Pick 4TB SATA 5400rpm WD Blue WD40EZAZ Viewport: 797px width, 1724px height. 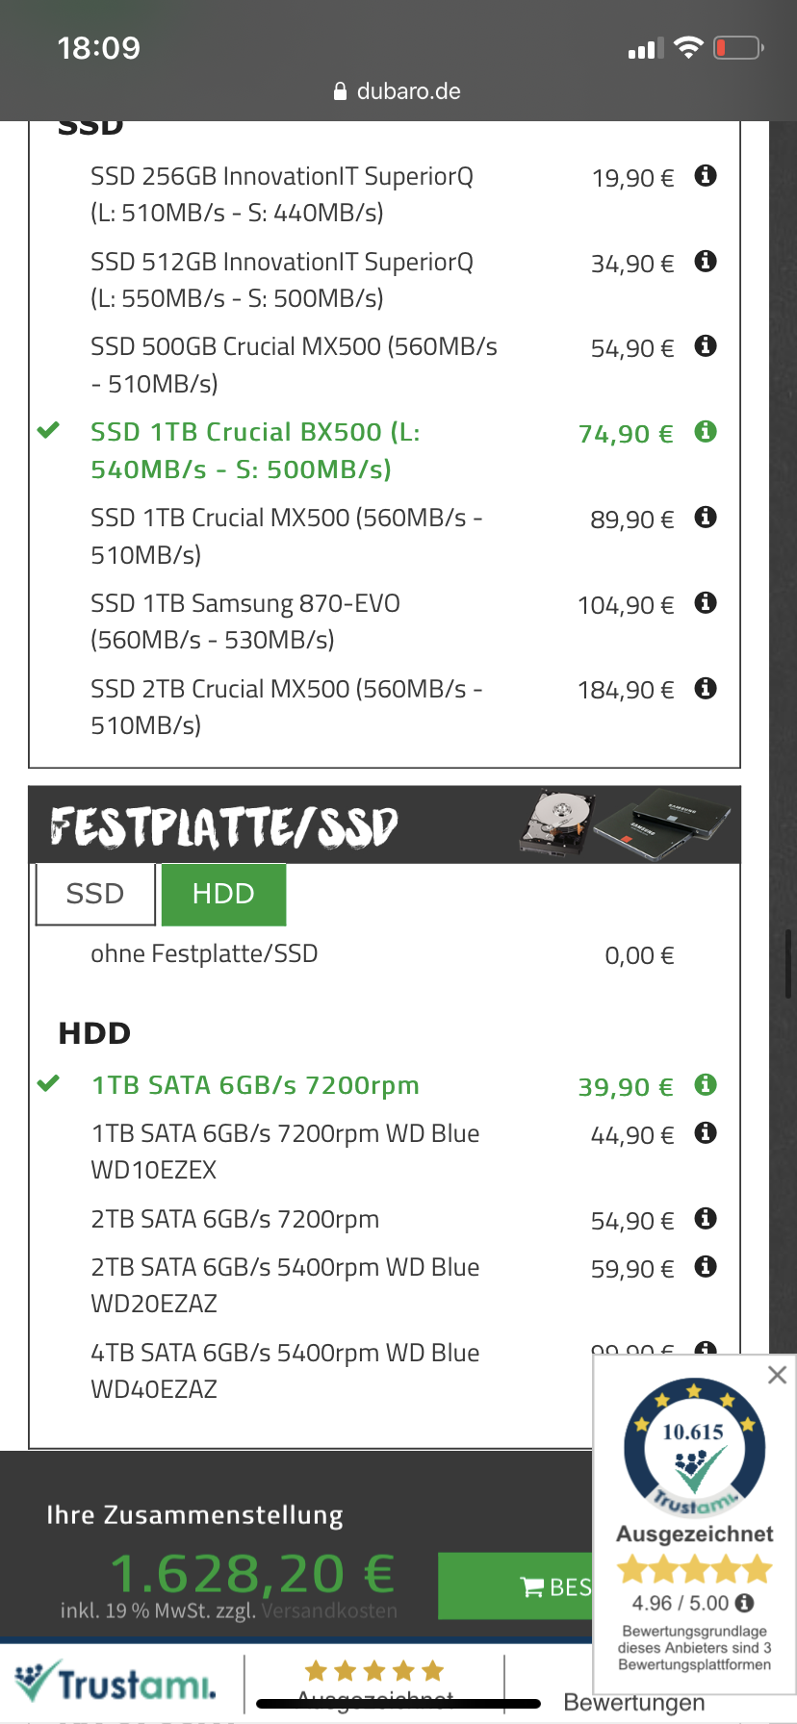click(x=285, y=1370)
